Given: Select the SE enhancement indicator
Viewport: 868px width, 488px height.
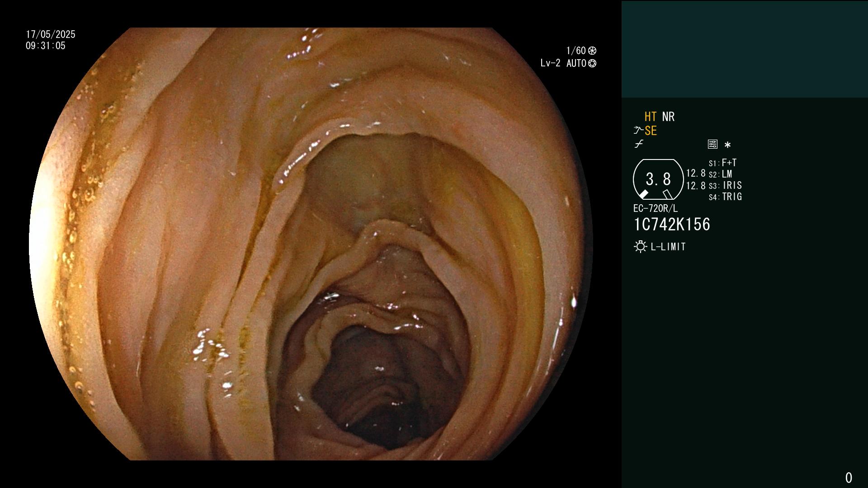Looking at the screenshot, I should [x=651, y=131].
